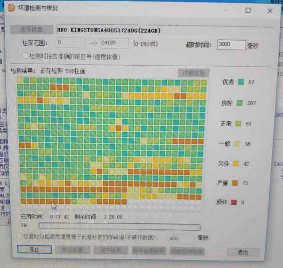This screenshot has width=283, height=268.
Task: Click the 欠佳 yellow color swatch
Action: pyautogui.click(x=235, y=164)
